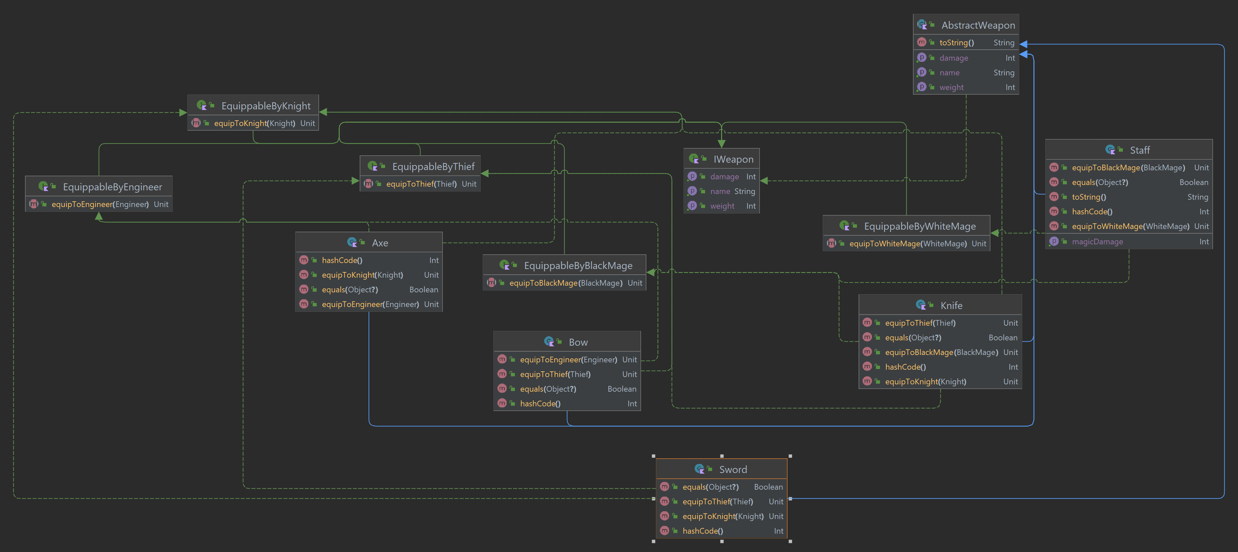This screenshot has width=1238, height=552.
Task: Click method icon beside Staff toString()
Action: click(x=1054, y=197)
